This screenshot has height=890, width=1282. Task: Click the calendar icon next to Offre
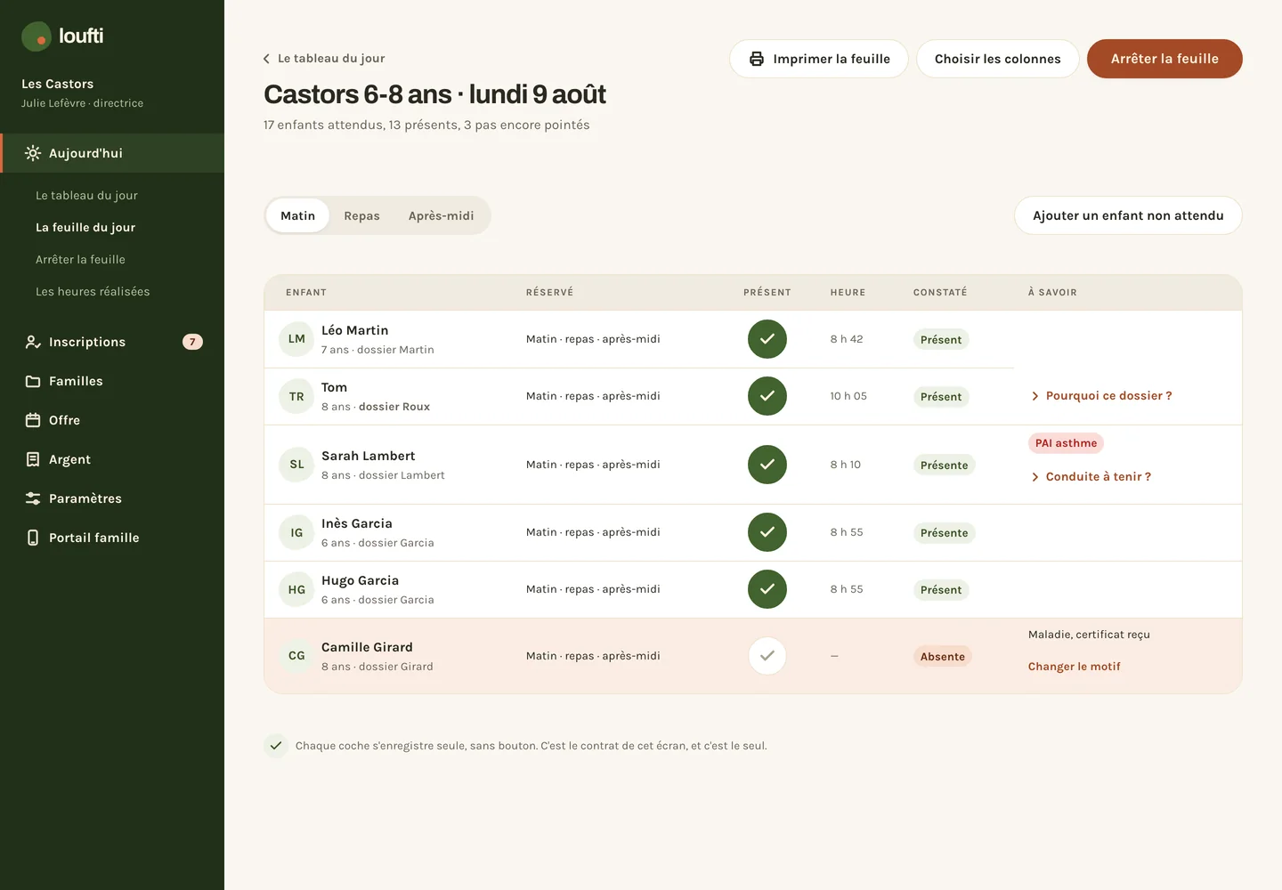click(x=33, y=420)
